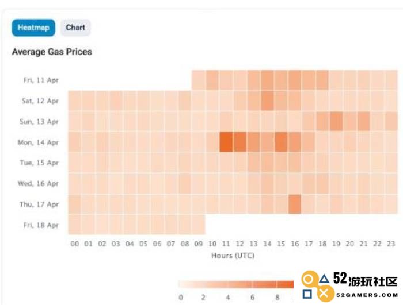Click Mon 14 Apr hour 12 heatmap cell
The height and width of the screenshot is (305, 403).
pos(240,142)
